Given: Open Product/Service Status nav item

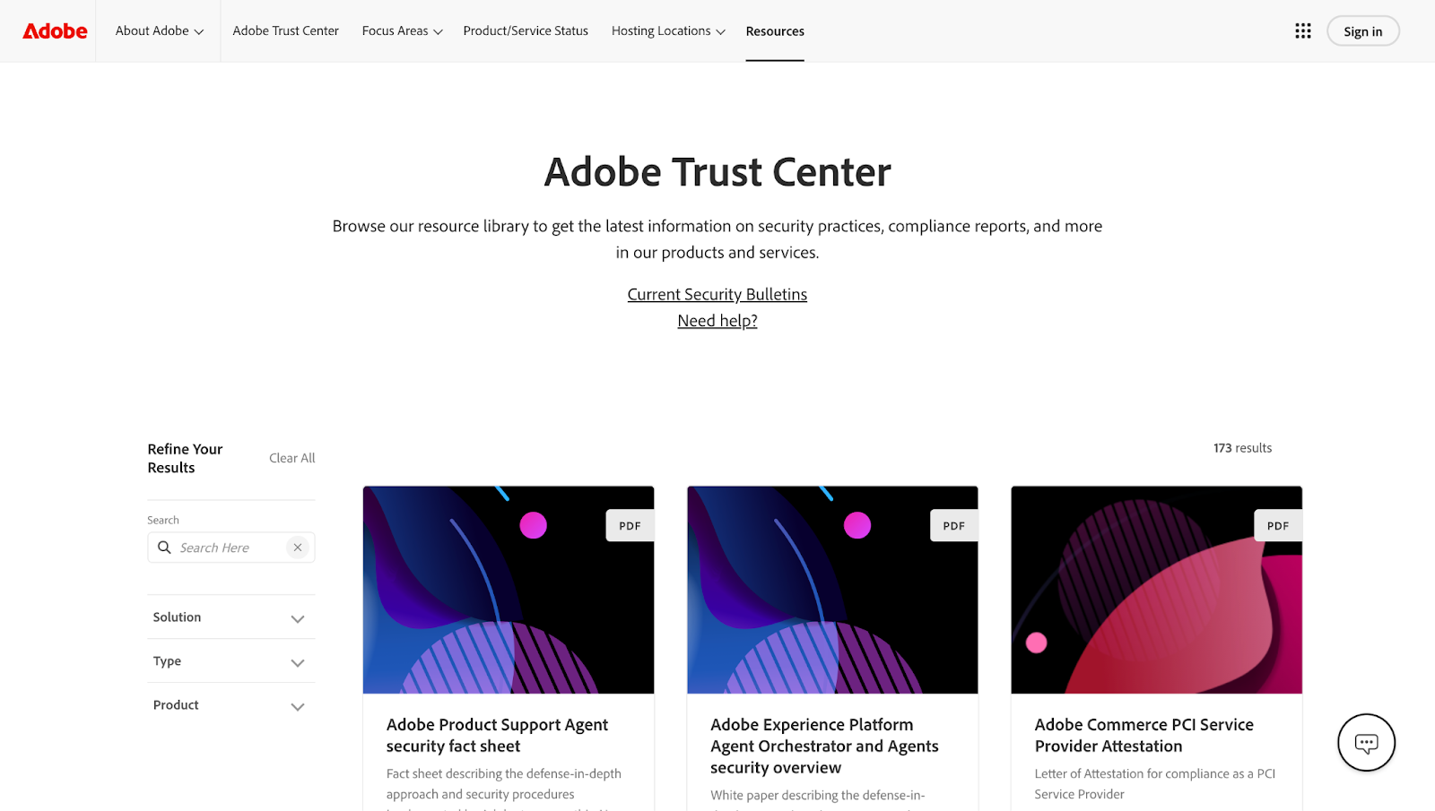Looking at the screenshot, I should [526, 31].
